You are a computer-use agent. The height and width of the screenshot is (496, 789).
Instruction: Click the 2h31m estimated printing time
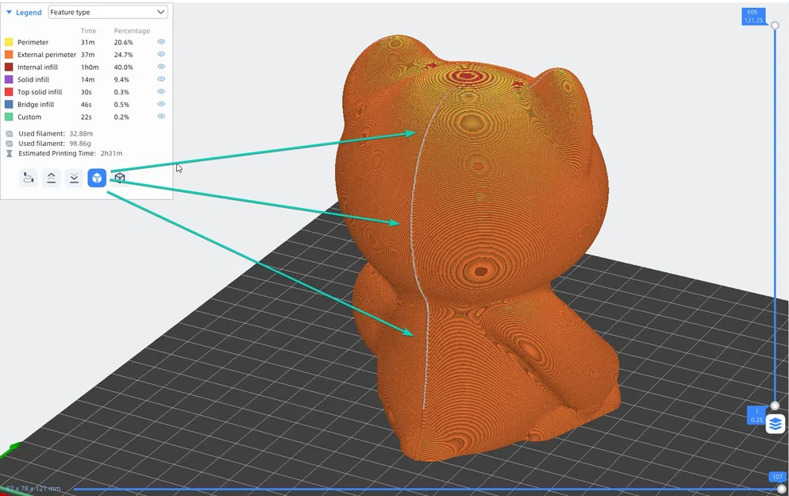tap(111, 153)
